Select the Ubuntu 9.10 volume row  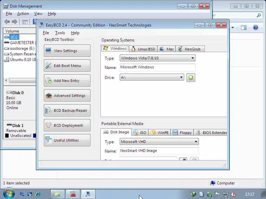(20, 60)
